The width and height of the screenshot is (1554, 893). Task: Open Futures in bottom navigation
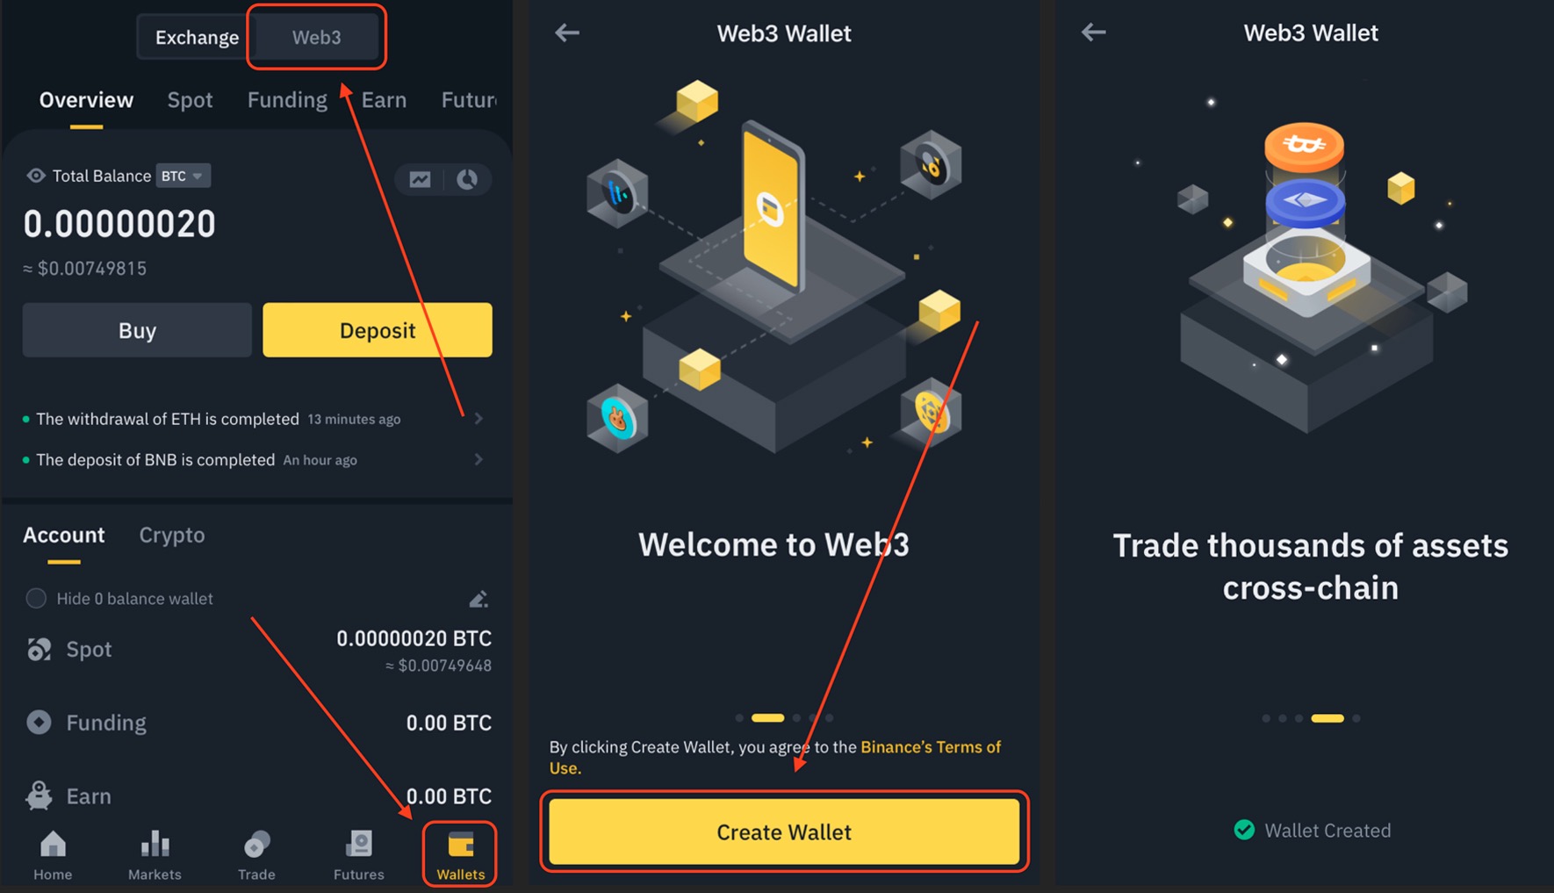(358, 855)
